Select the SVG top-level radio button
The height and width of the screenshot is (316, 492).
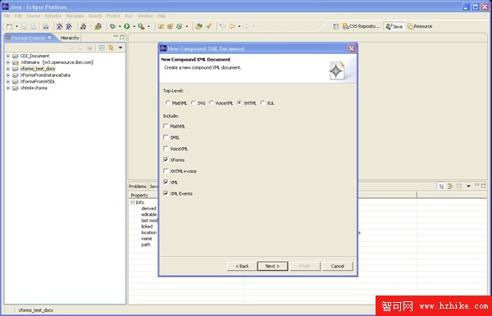tap(194, 102)
